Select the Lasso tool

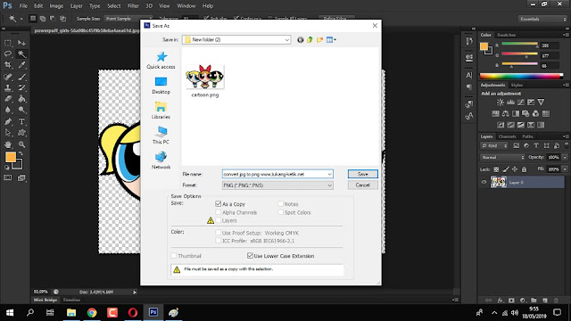coord(8,53)
